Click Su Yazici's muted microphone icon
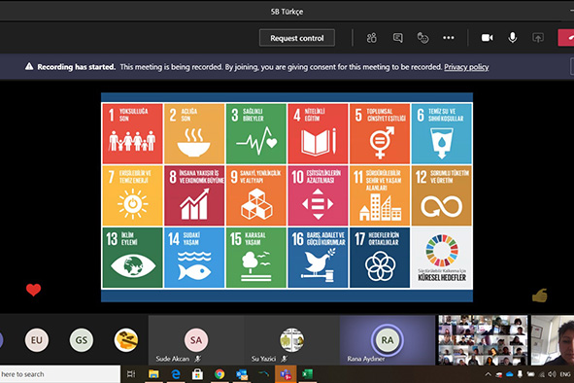 (x=284, y=359)
